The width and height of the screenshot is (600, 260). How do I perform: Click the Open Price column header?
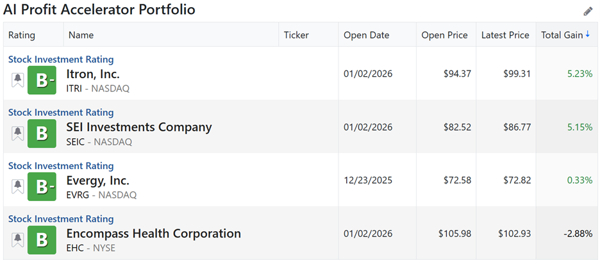(444, 35)
